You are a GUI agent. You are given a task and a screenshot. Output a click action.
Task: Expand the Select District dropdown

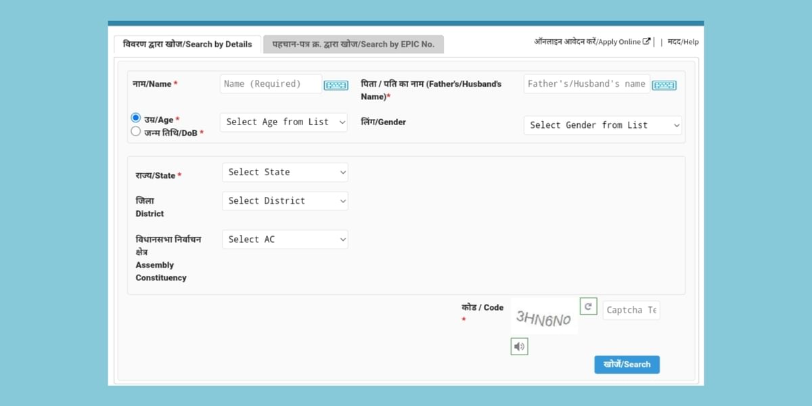(285, 201)
